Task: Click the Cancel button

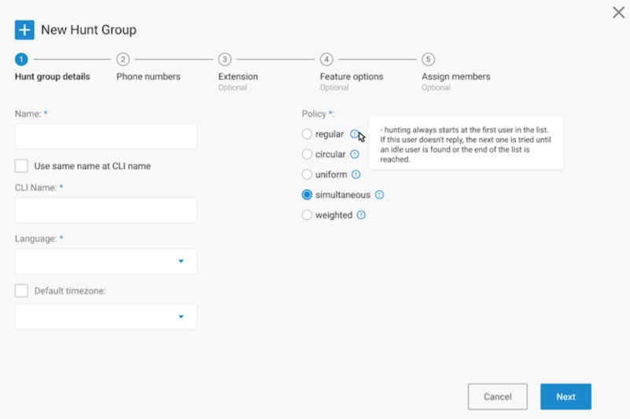Action: point(497,396)
